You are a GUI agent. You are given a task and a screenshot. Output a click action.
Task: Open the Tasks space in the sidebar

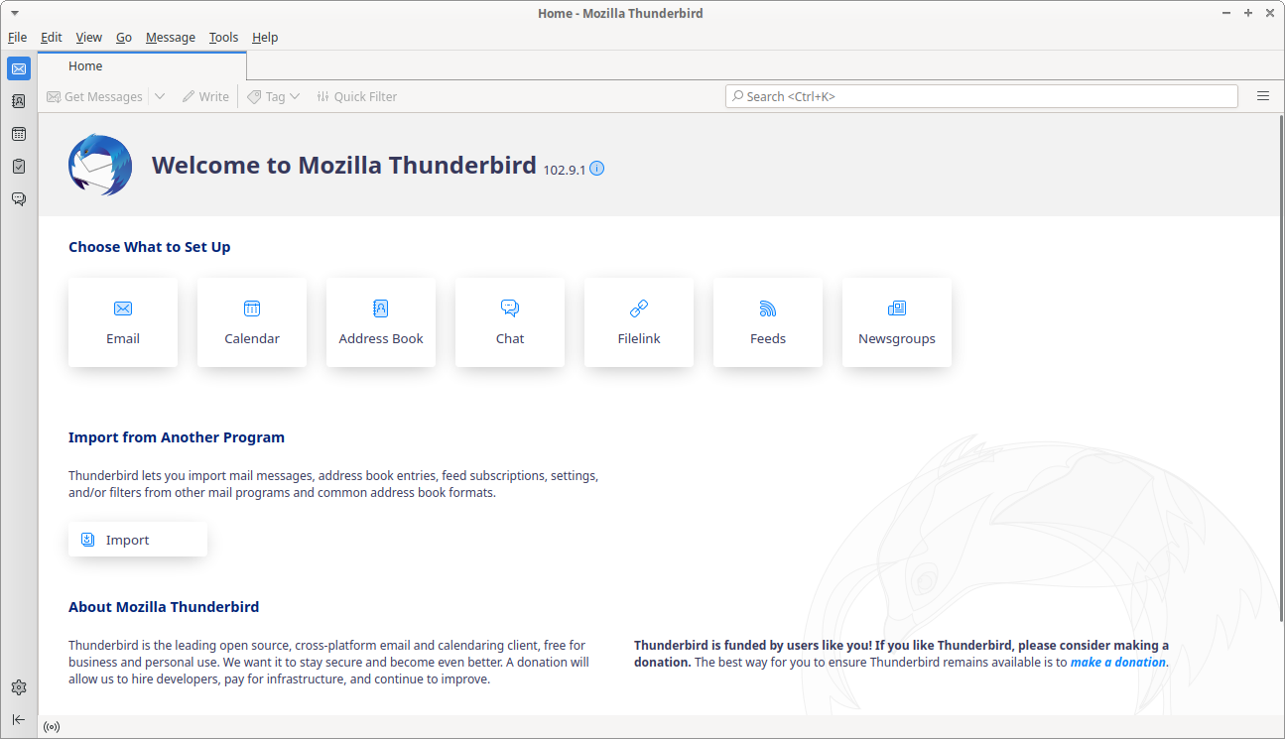pyautogui.click(x=19, y=167)
